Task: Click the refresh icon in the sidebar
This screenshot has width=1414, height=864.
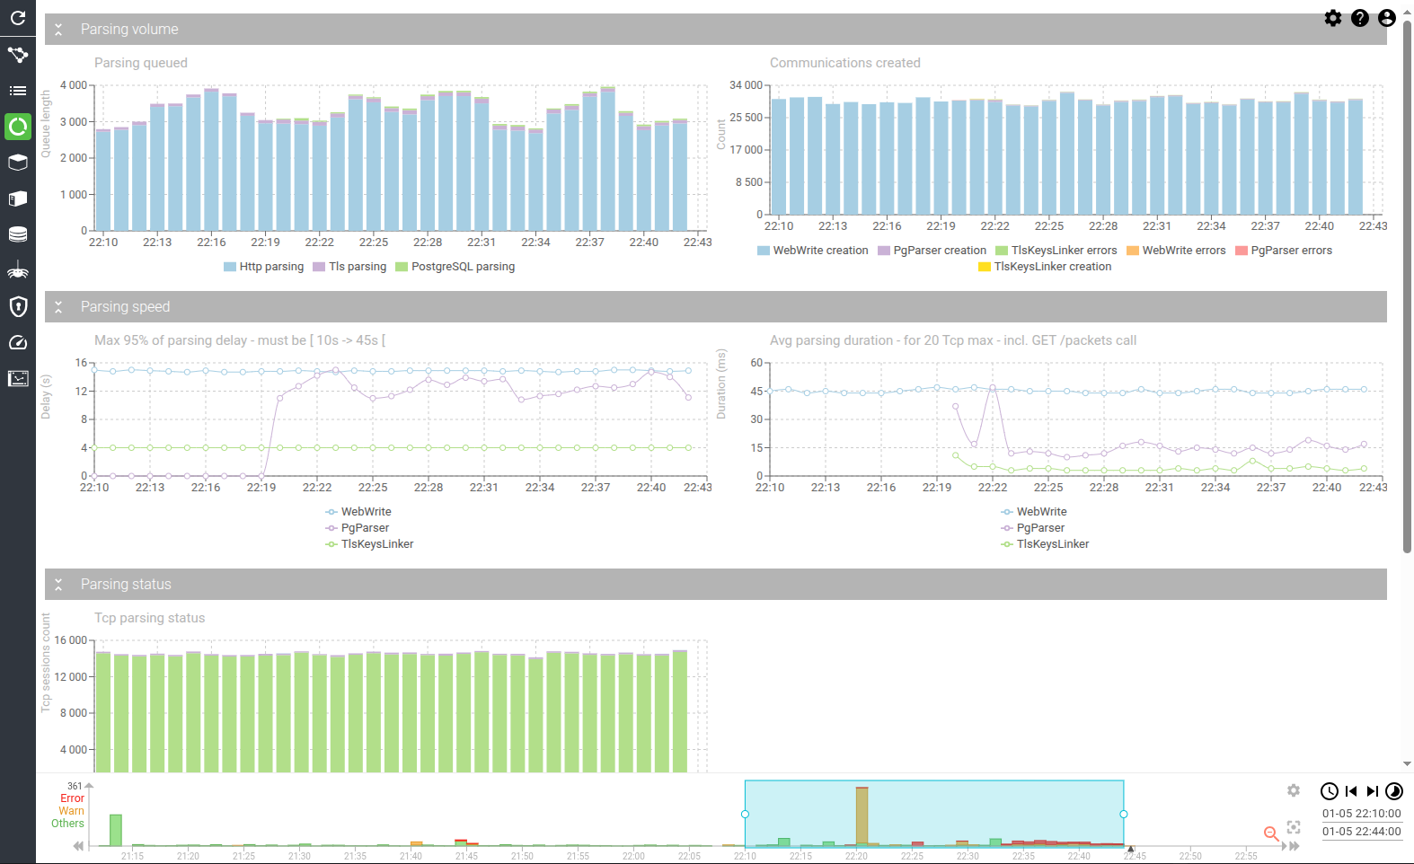Action: coord(18,18)
